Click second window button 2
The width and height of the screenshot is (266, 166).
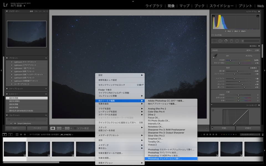pyautogui.click(x=10, y=134)
